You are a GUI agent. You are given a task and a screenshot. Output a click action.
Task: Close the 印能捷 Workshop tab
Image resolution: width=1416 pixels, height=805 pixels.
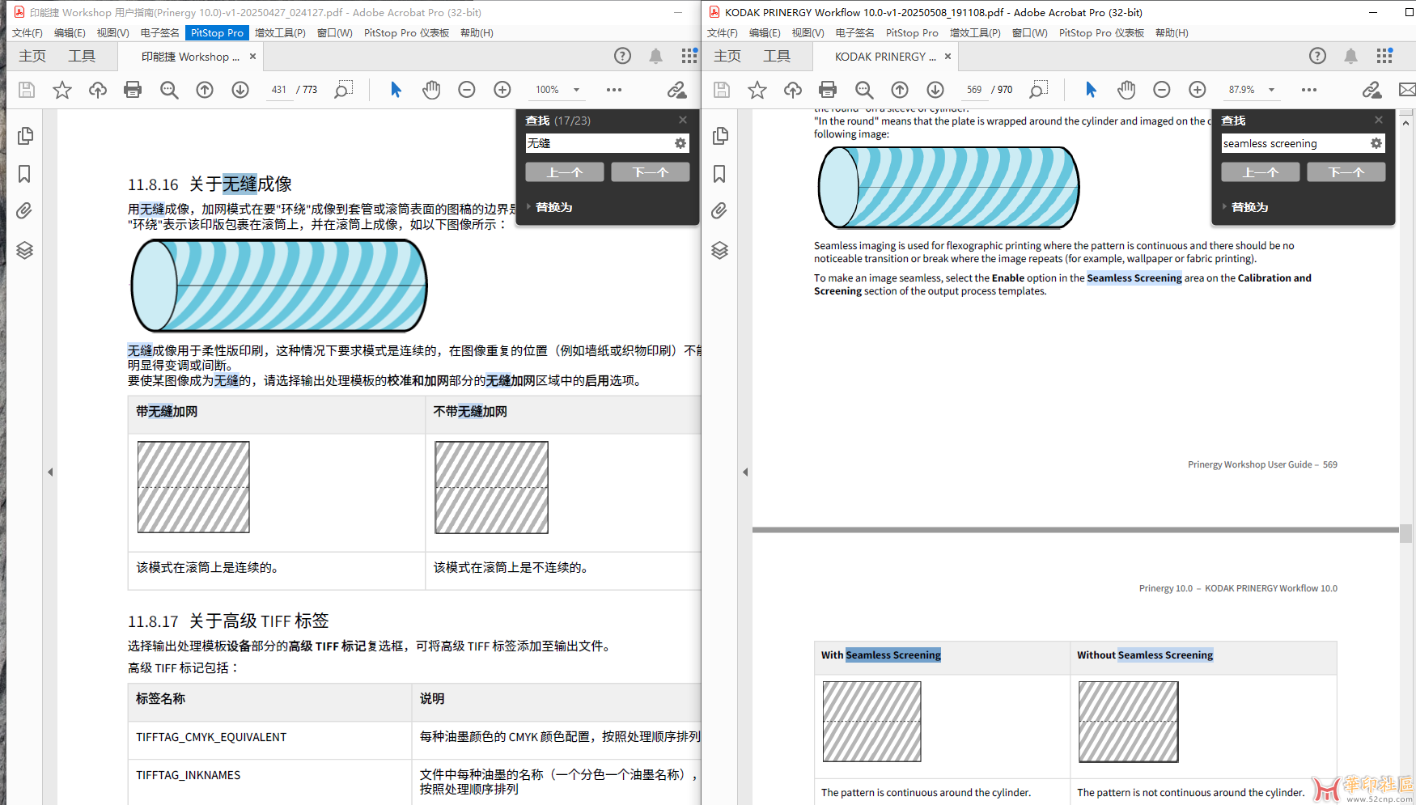tap(253, 57)
